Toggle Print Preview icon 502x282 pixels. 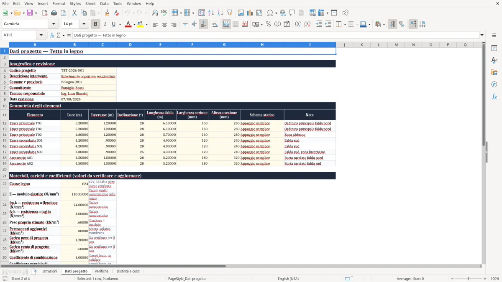click(x=63, y=13)
